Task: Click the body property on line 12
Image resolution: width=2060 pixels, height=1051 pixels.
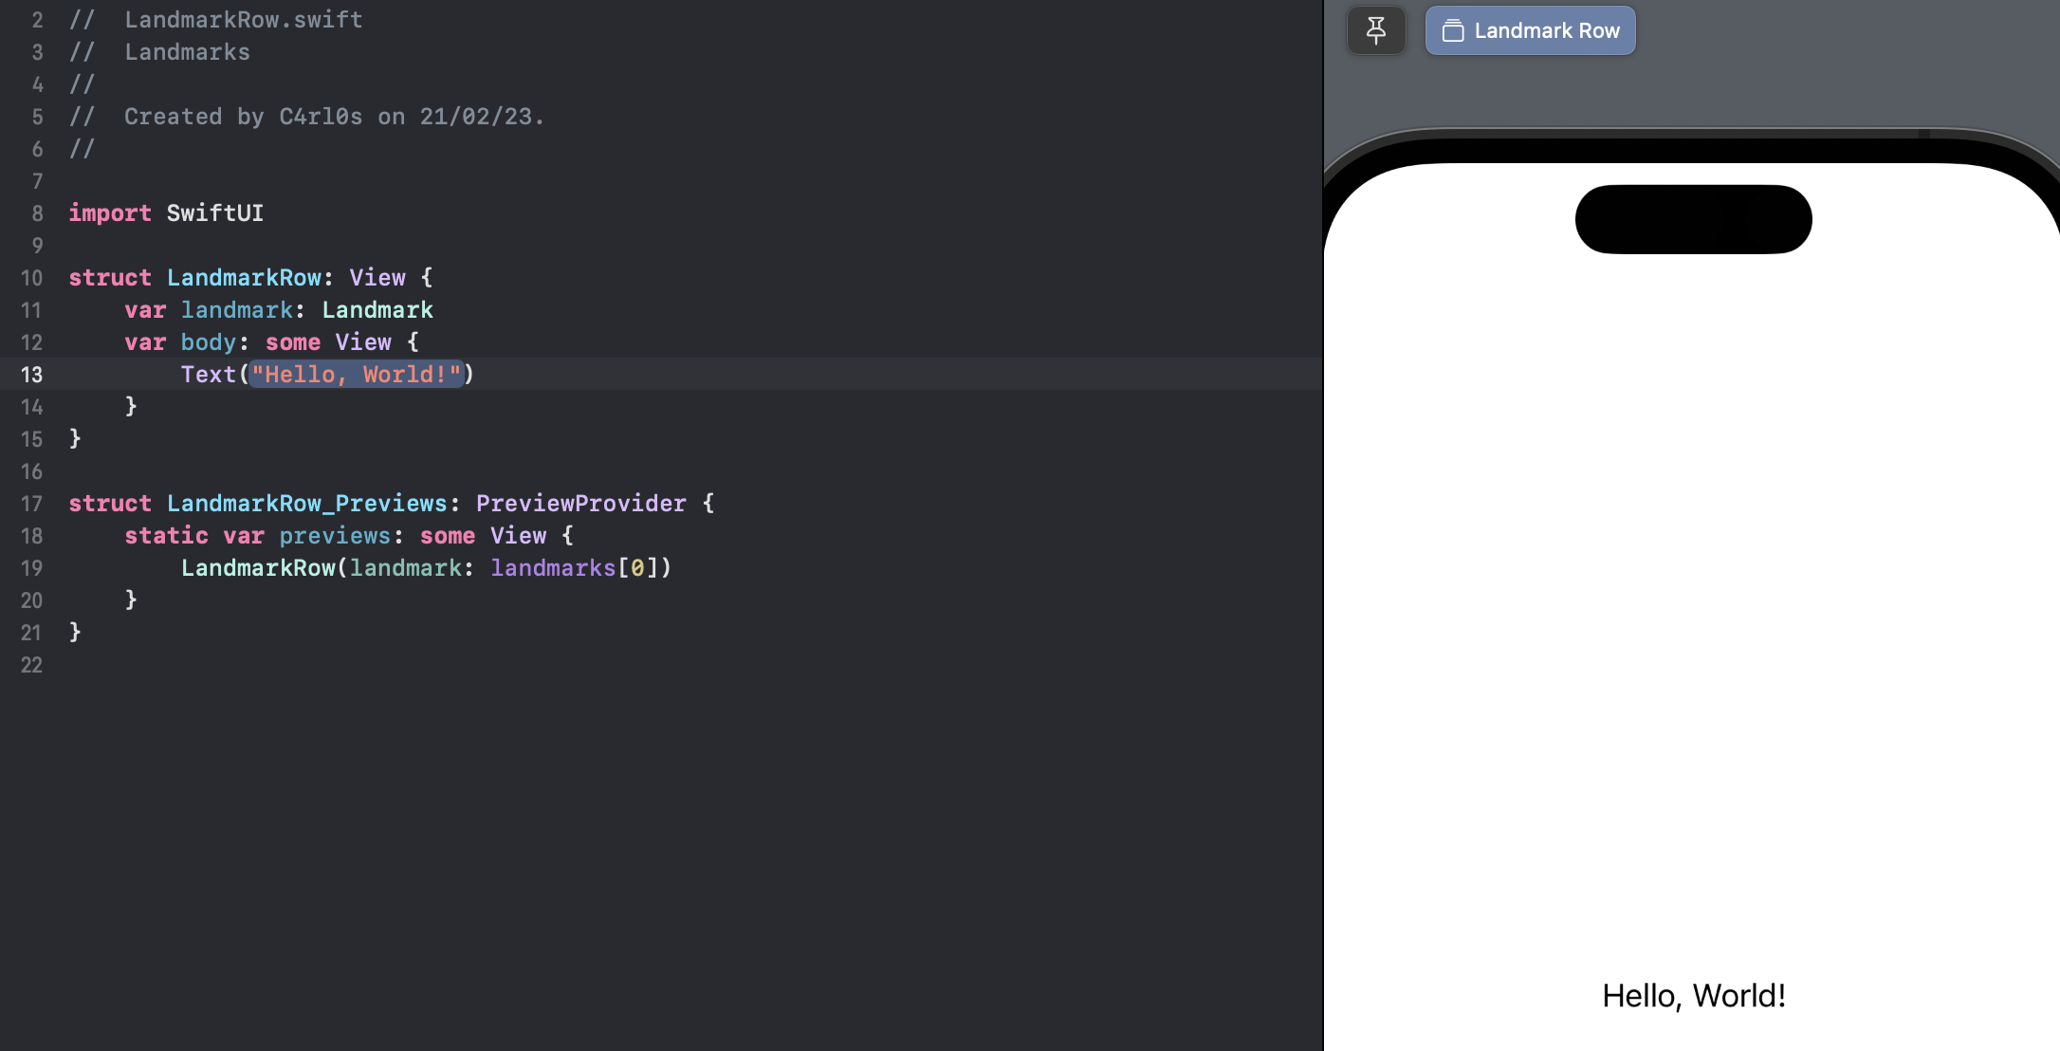Action: [209, 342]
